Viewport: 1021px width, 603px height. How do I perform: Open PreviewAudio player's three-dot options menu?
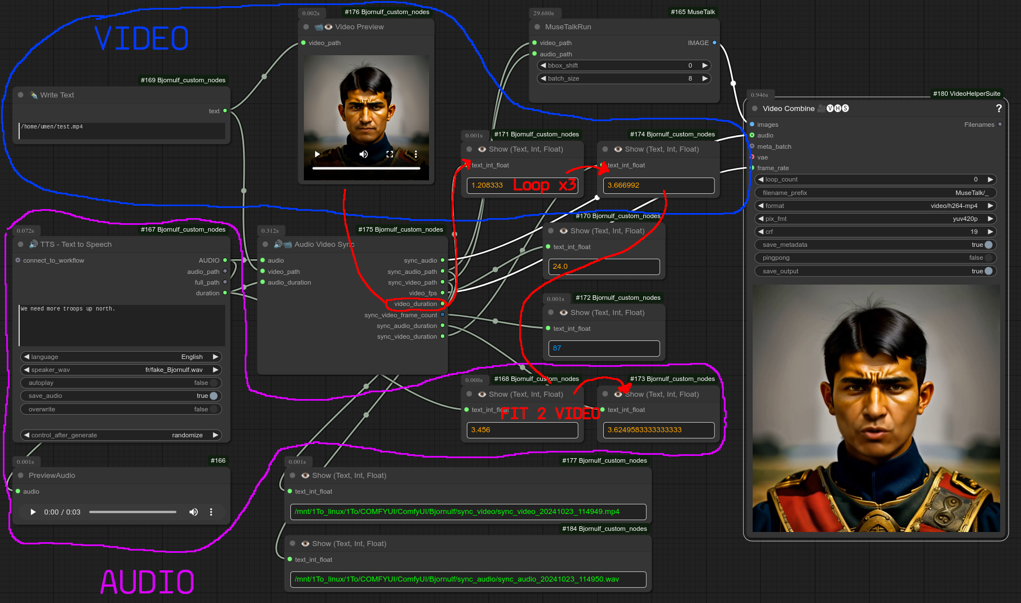coord(211,512)
